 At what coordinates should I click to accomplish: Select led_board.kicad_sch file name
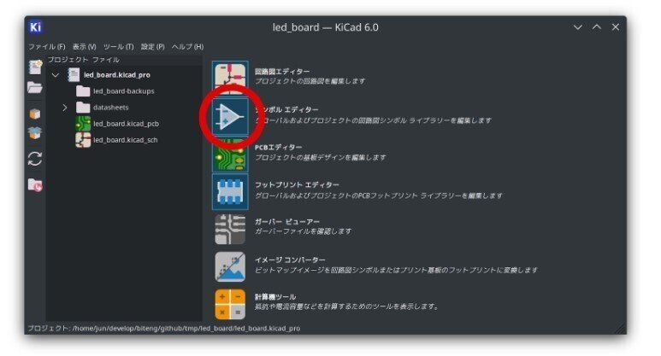[125, 140]
